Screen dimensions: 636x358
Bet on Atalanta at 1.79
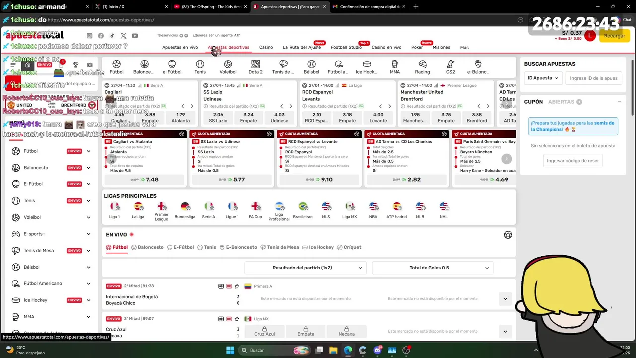(x=180, y=118)
